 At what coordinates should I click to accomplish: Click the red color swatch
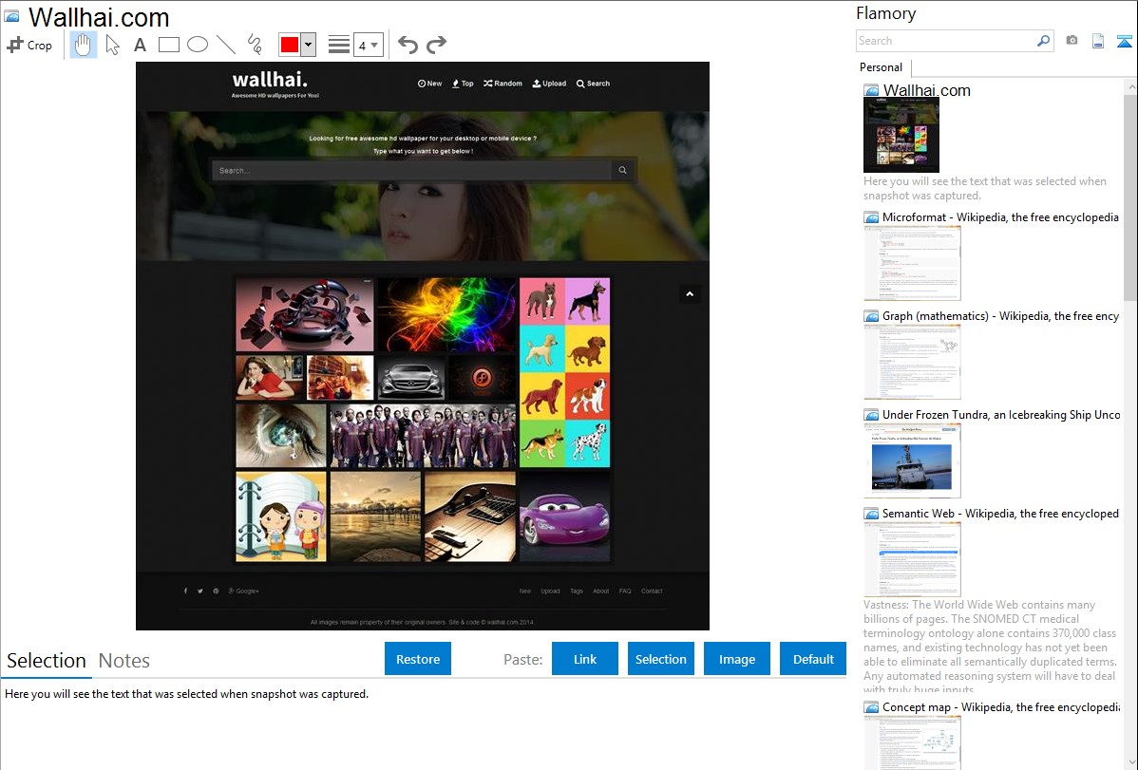point(290,45)
